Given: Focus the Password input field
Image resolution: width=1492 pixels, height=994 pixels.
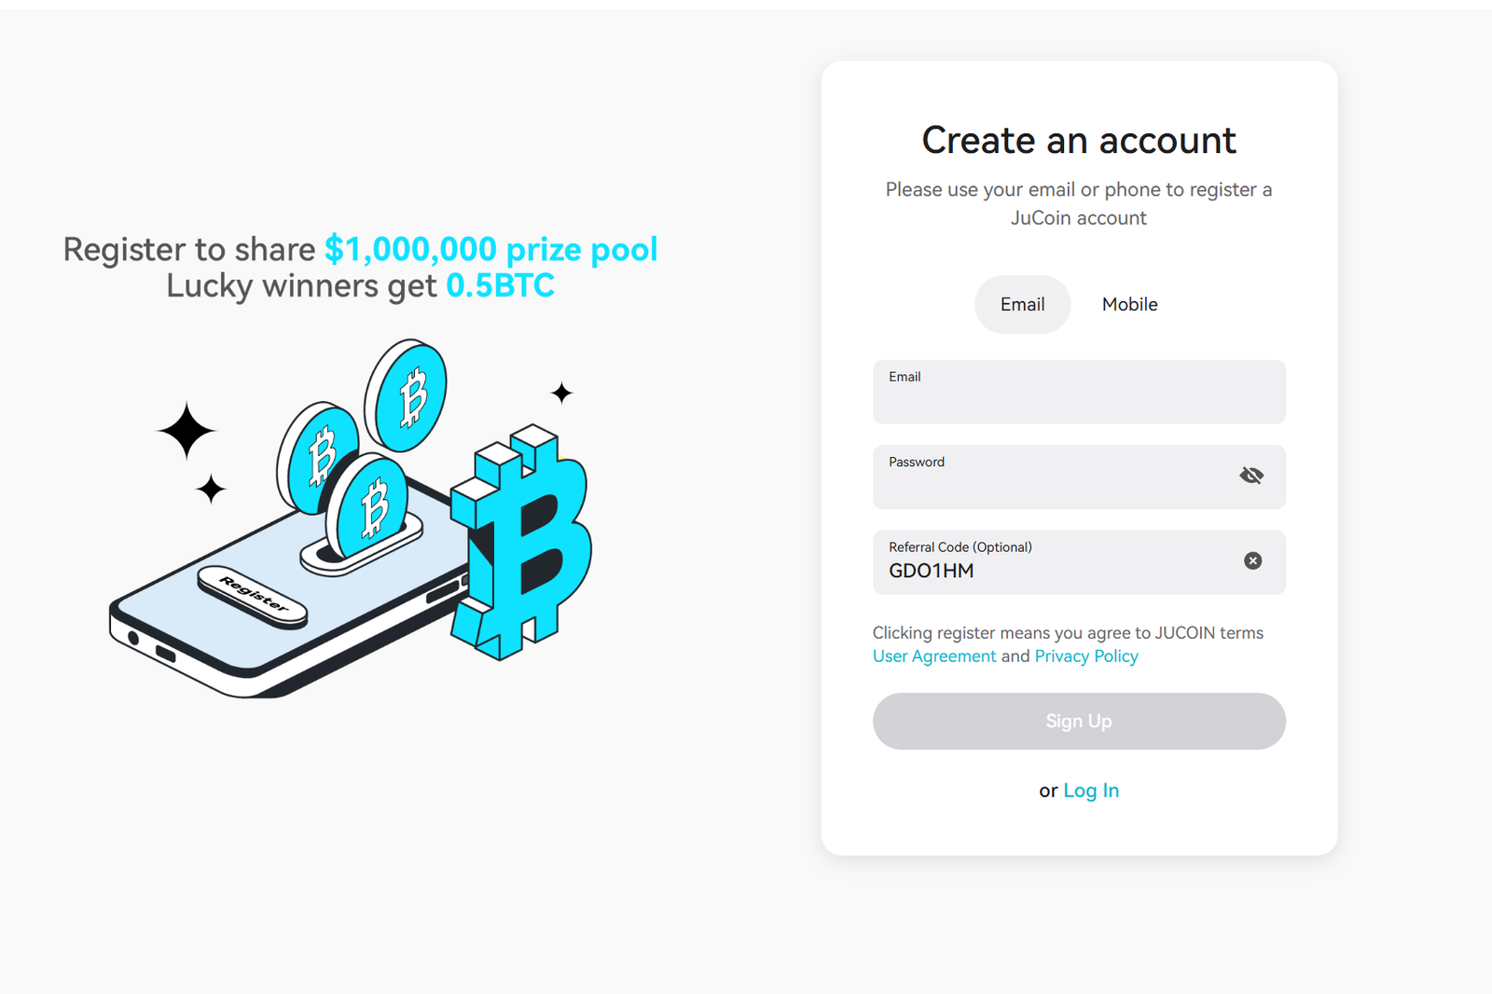Looking at the screenshot, I should click(1079, 476).
